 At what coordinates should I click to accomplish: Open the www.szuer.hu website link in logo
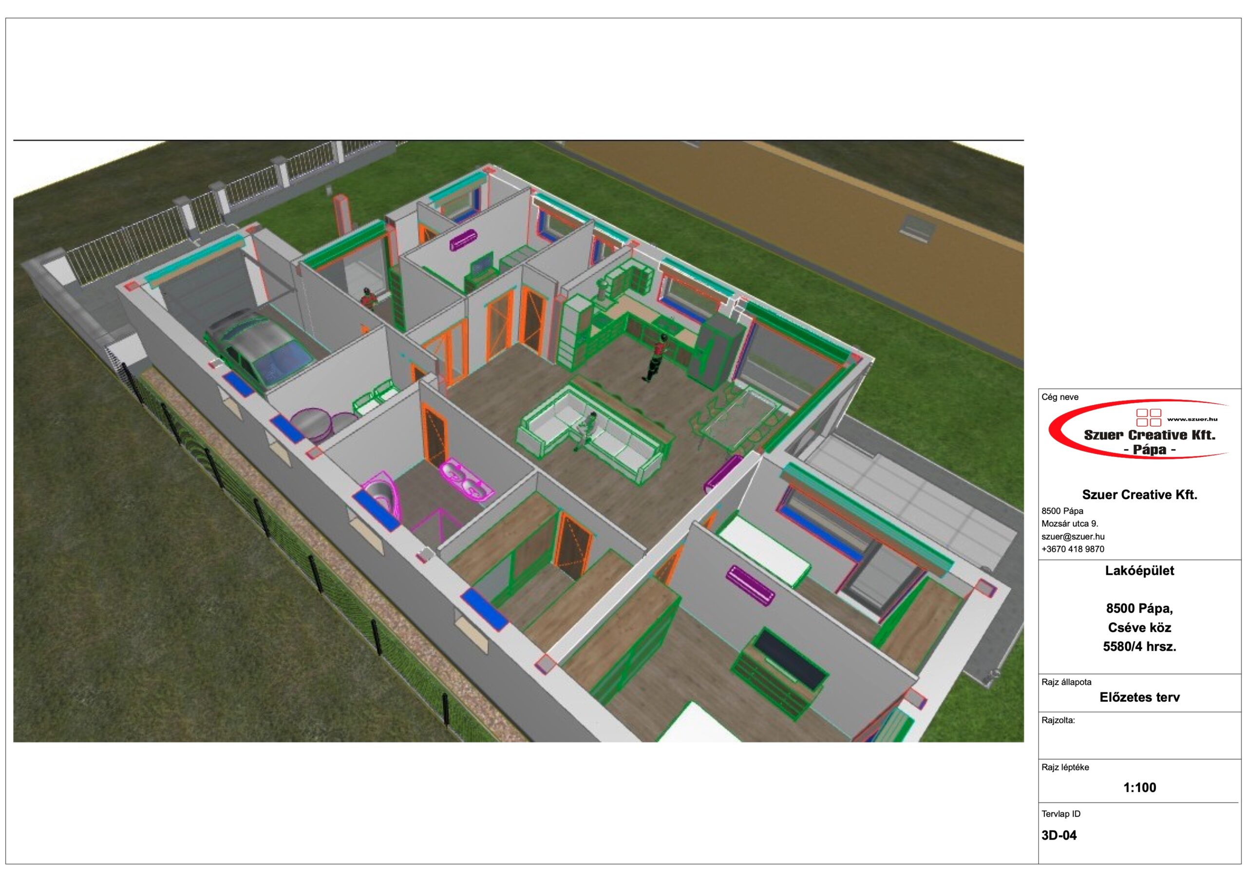click(1192, 419)
